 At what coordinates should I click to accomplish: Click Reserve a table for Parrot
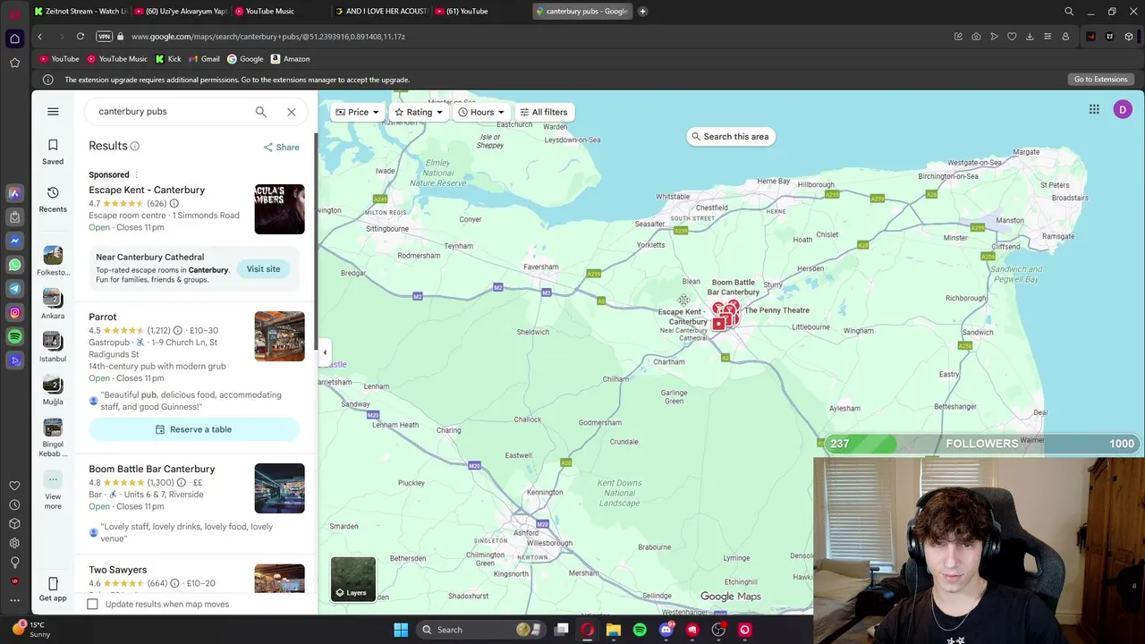194,429
